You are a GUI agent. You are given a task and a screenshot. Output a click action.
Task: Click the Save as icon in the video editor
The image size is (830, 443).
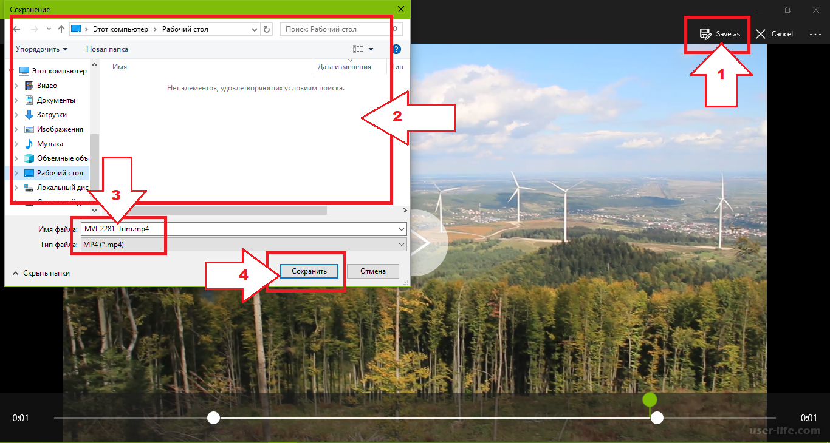[x=705, y=34]
